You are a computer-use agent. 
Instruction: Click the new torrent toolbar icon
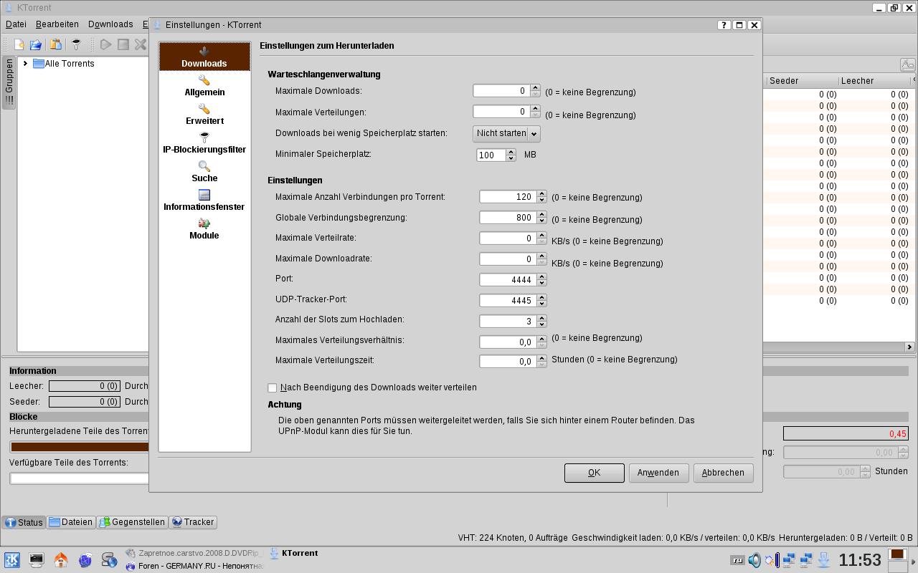19,44
